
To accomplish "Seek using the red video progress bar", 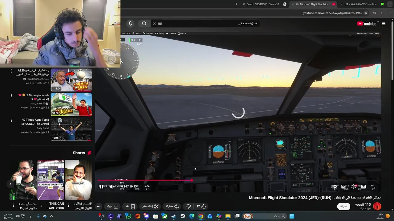I will click(239, 180).
